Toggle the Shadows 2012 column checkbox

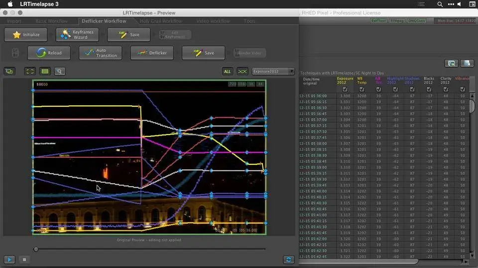(412, 89)
